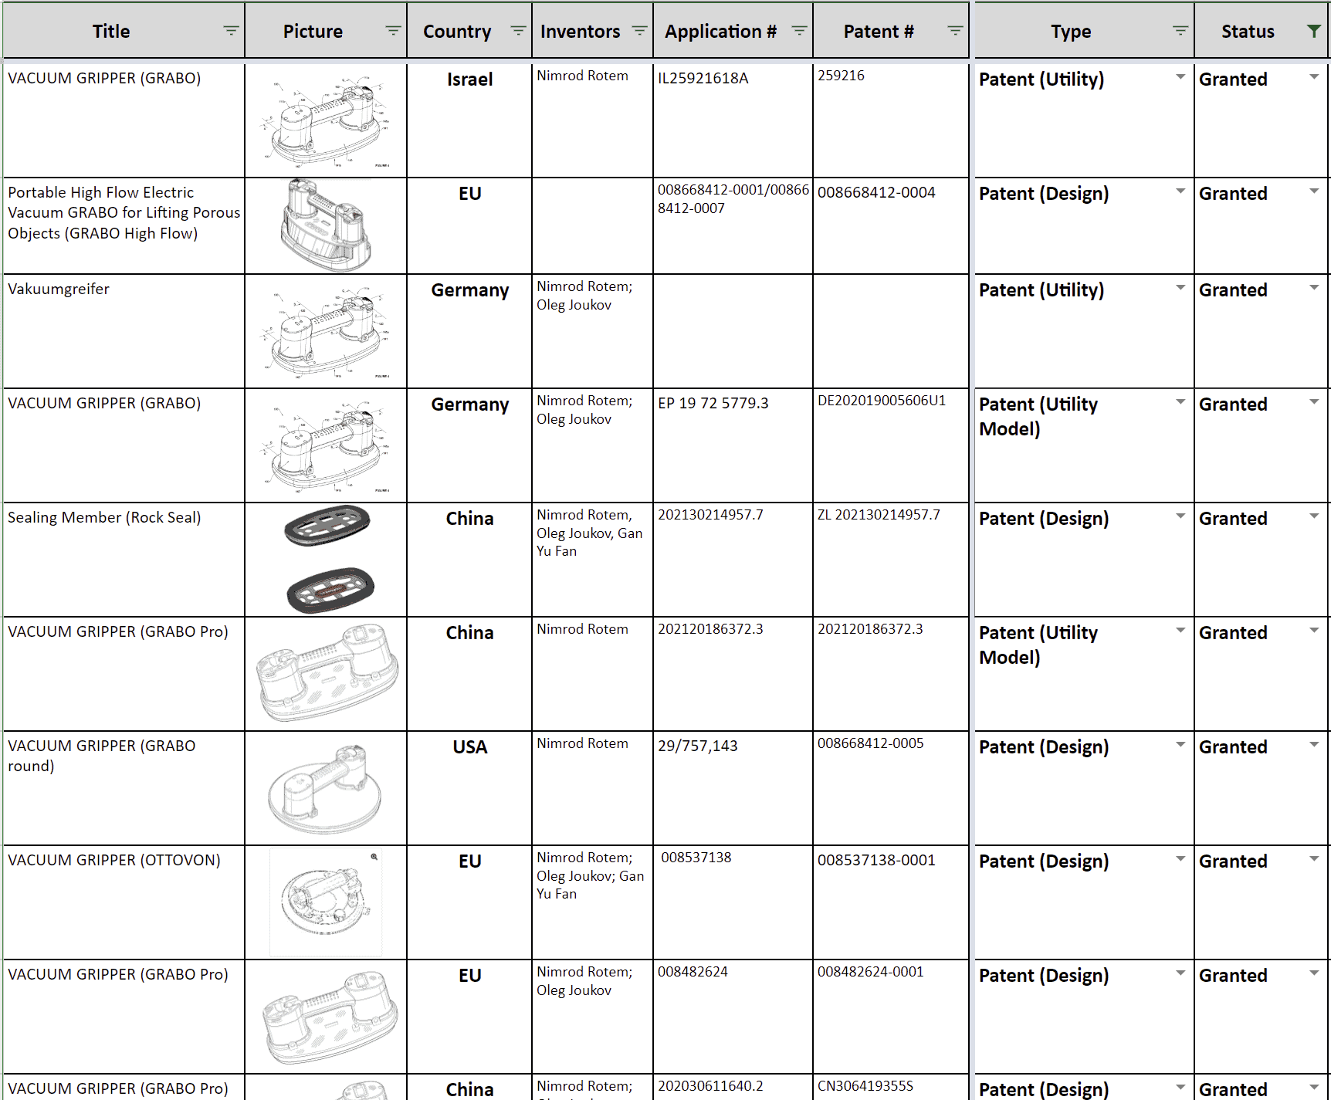
Task: Expand Type dropdown for Sealing Member row
Action: click(1180, 516)
